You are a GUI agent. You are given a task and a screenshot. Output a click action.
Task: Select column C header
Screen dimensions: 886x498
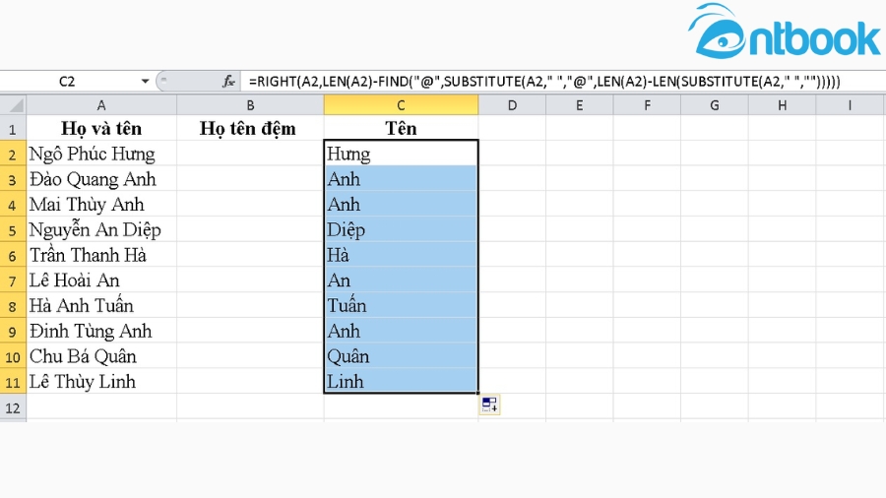point(401,105)
